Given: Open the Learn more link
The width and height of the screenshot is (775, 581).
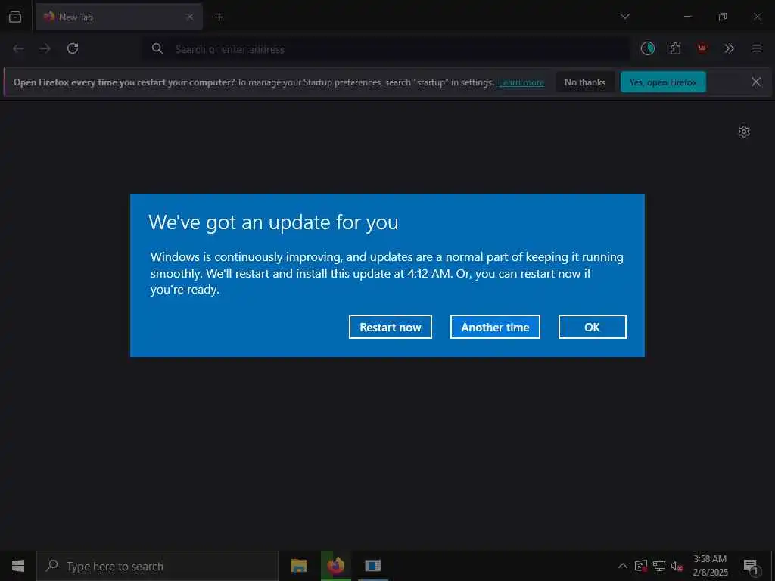Looking at the screenshot, I should [521, 82].
